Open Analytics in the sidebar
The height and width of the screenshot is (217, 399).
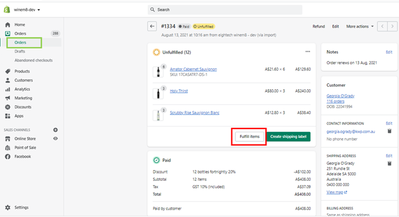click(22, 89)
